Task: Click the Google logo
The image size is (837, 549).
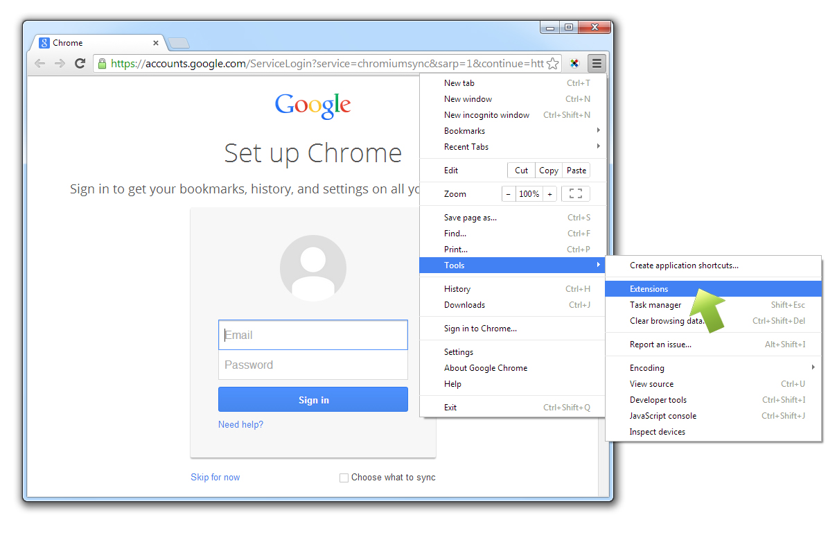Action: tap(313, 105)
